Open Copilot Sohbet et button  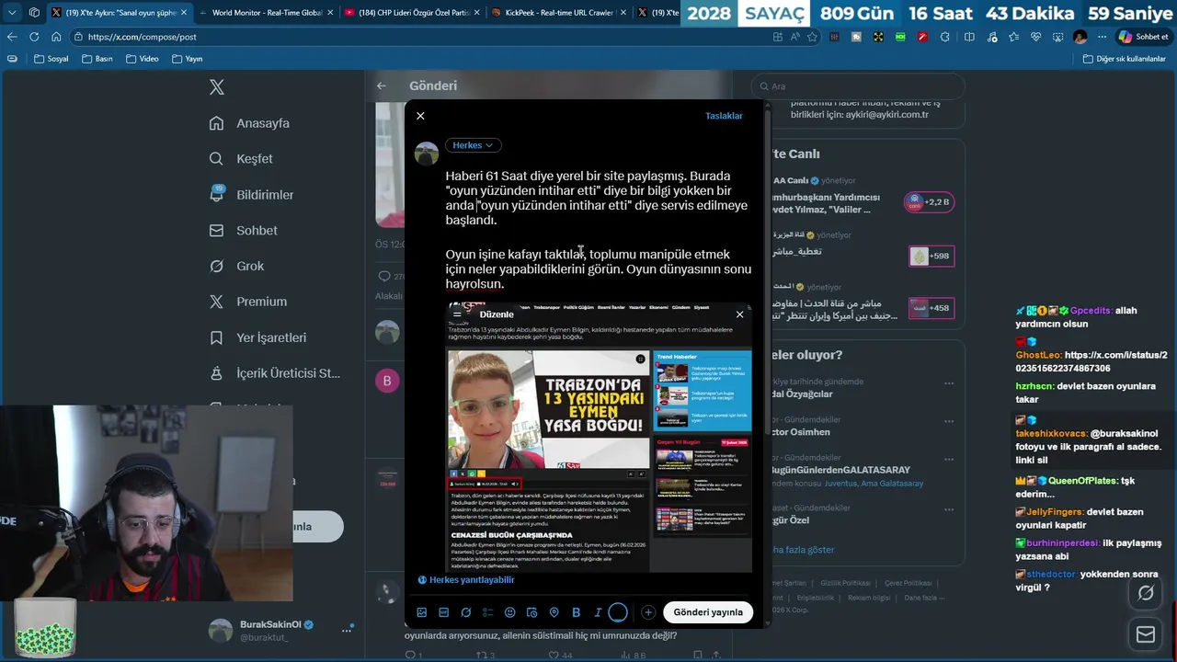[x=1143, y=37]
